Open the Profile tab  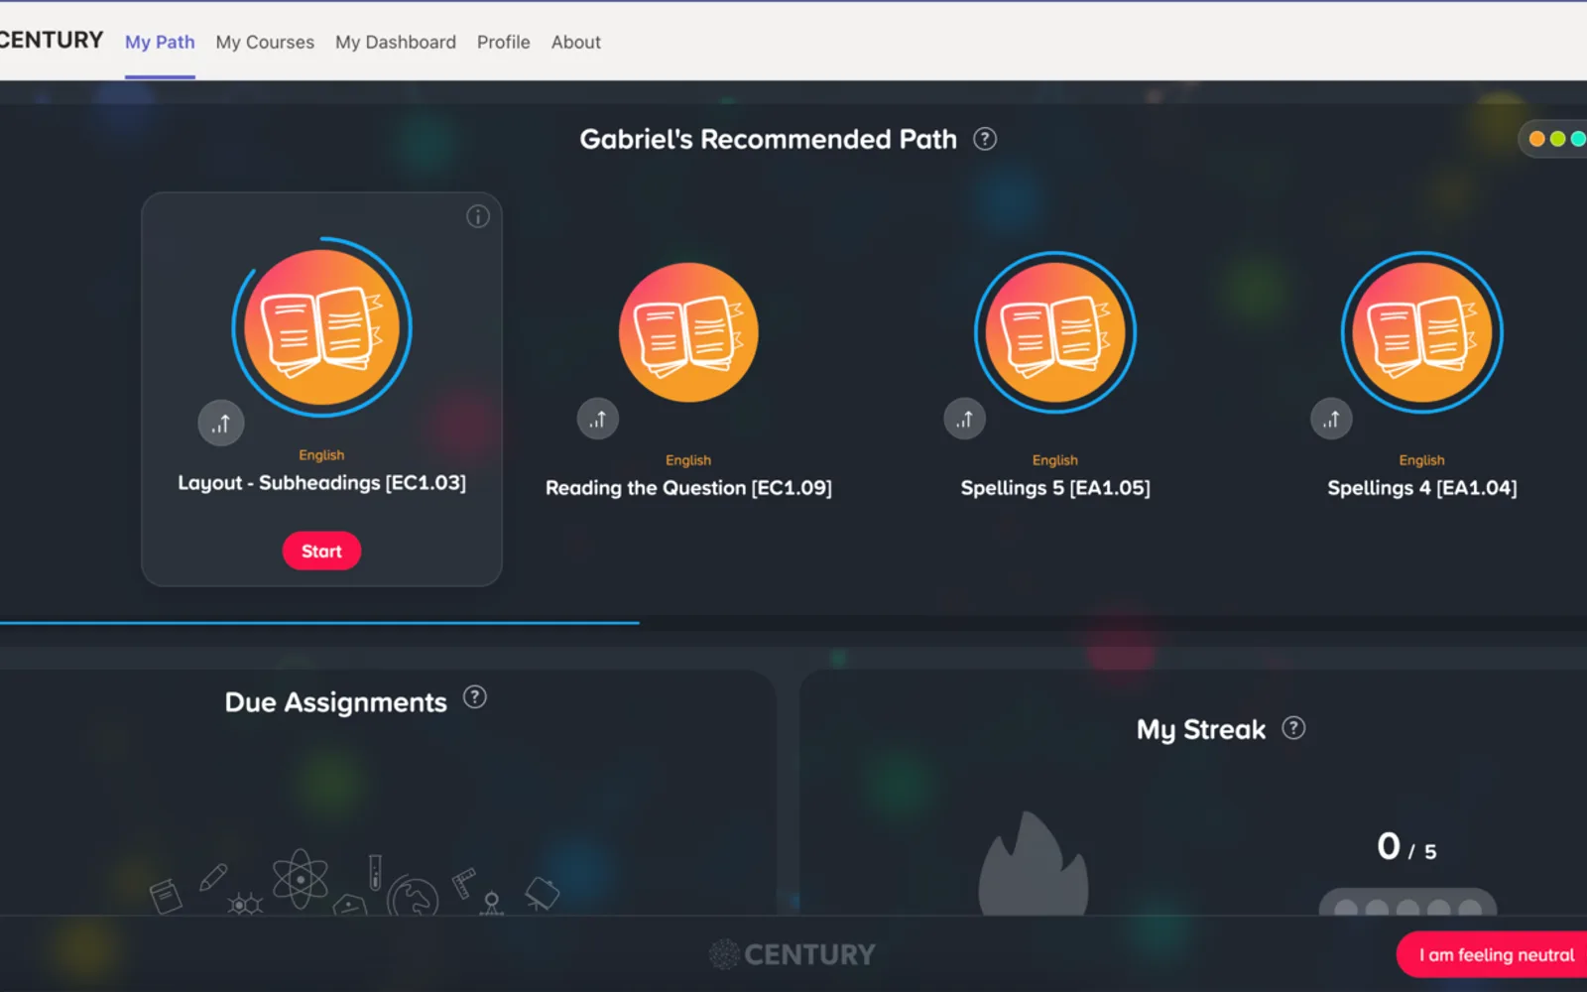point(504,43)
